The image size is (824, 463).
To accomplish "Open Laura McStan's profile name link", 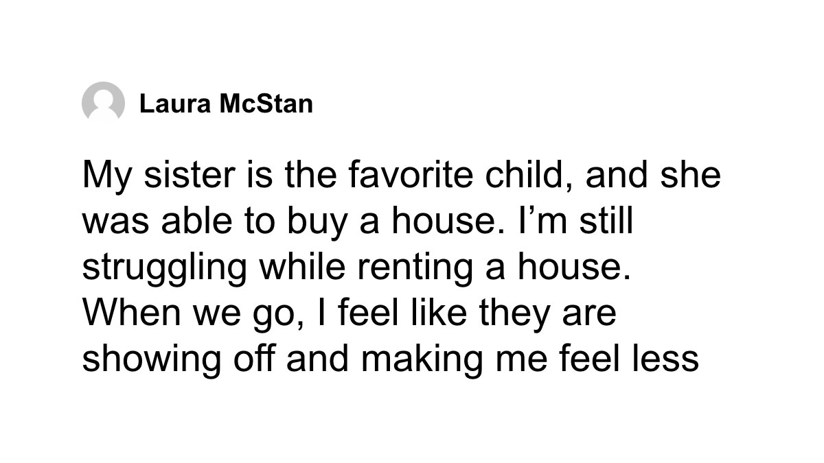I will 225,104.
